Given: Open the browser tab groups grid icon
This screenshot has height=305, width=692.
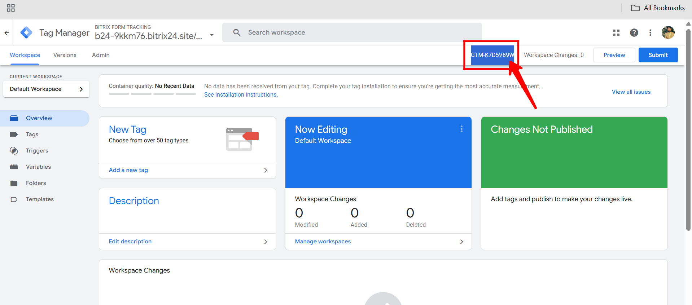Looking at the screenshot, I should (11, 8).
